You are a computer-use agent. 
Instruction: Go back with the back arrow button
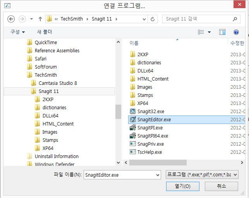tap(11, 19)
